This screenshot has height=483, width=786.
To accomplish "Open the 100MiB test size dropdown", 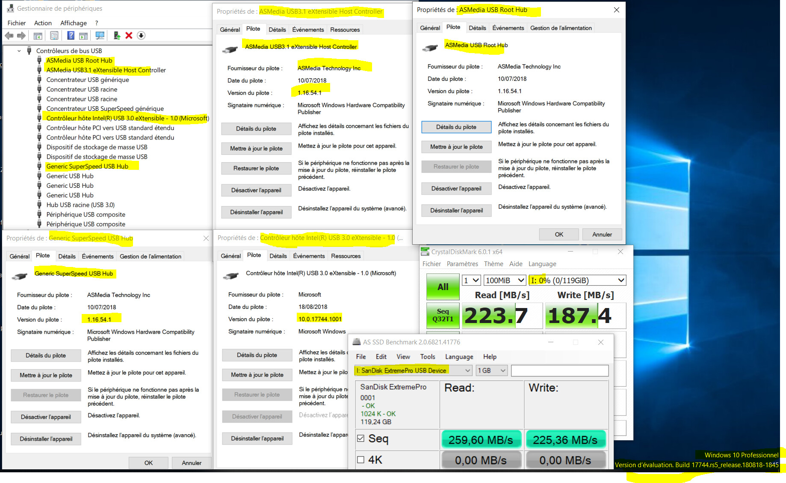I will pyautogui.click(x=505, y=280).
